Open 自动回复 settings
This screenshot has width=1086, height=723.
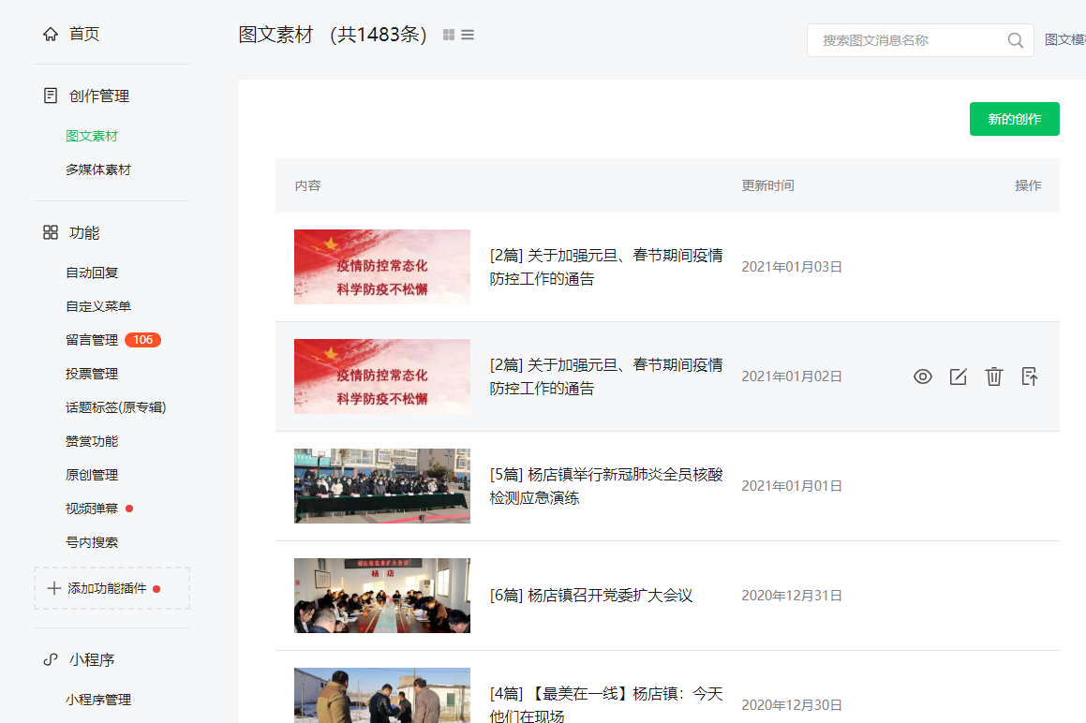coord(92,273)
